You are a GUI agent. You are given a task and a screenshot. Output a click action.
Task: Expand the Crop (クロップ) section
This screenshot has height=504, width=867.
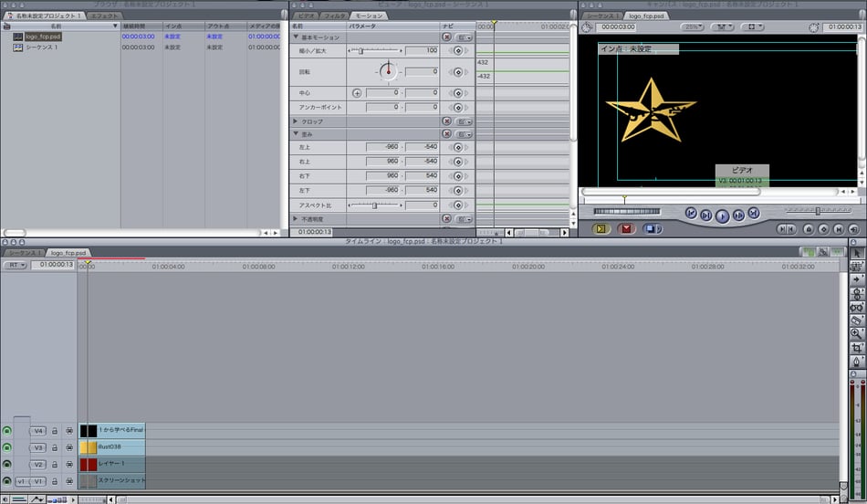pyautogui.click(x=296, y=121)
